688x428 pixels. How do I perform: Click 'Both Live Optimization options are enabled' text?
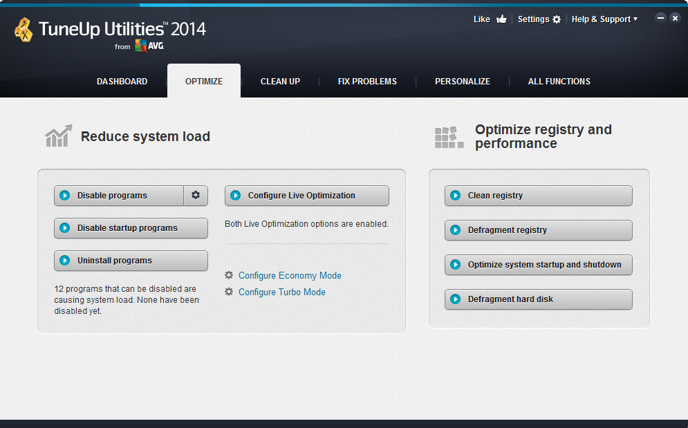[306, 223]
